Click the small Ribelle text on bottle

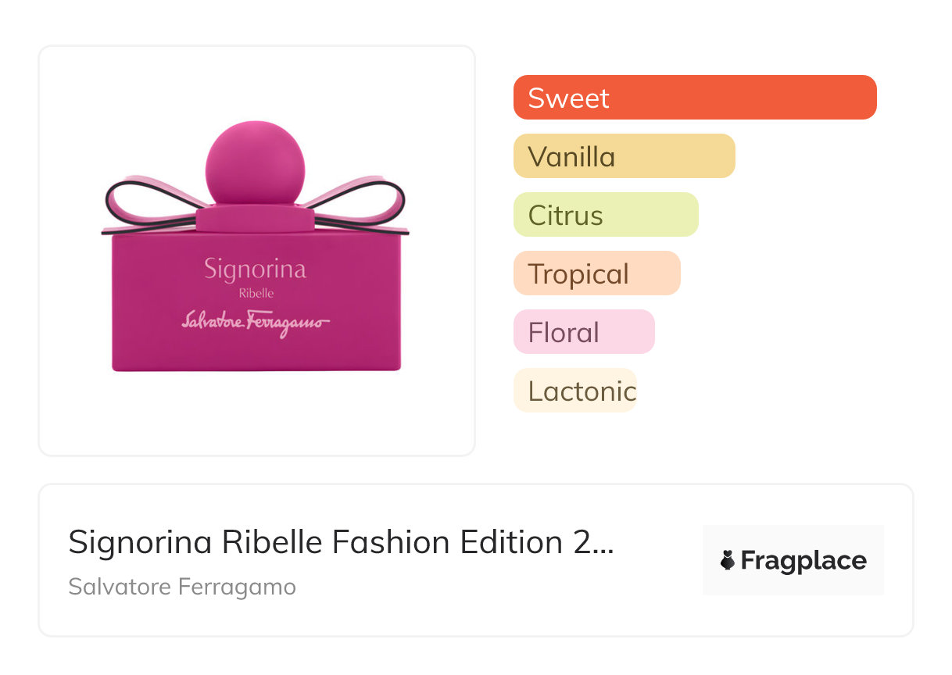click(256, 294)
